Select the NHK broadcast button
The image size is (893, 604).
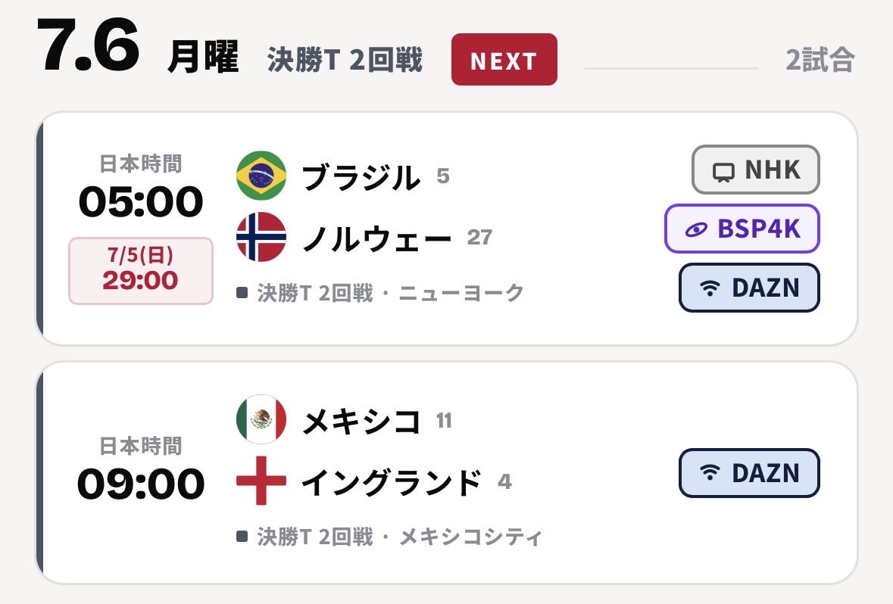pos(755,170)
